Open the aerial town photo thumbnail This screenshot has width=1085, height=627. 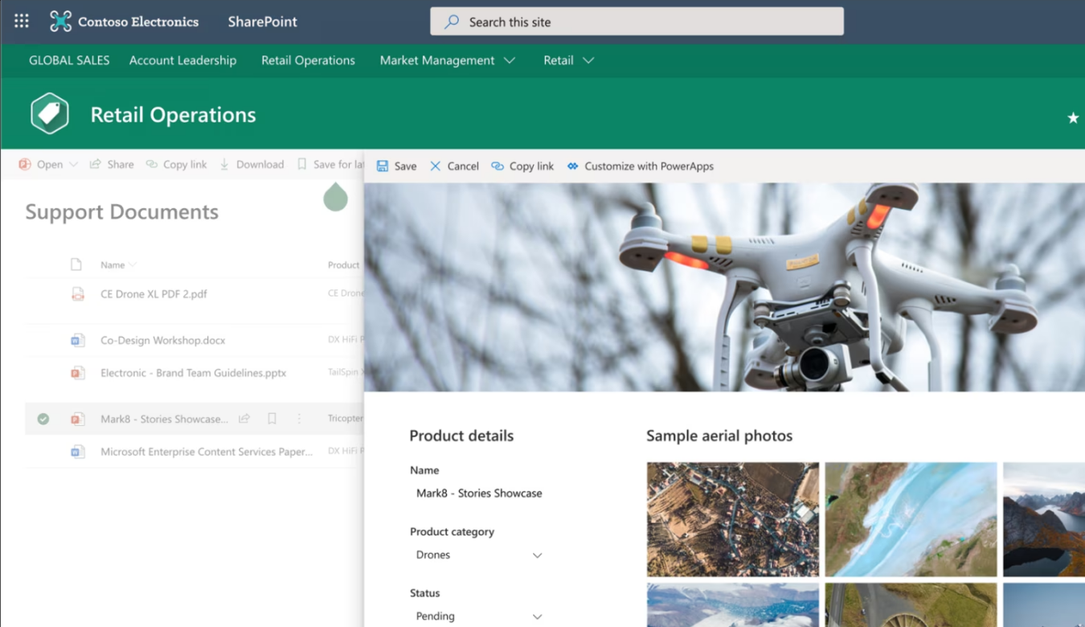[x=733, y=519]
